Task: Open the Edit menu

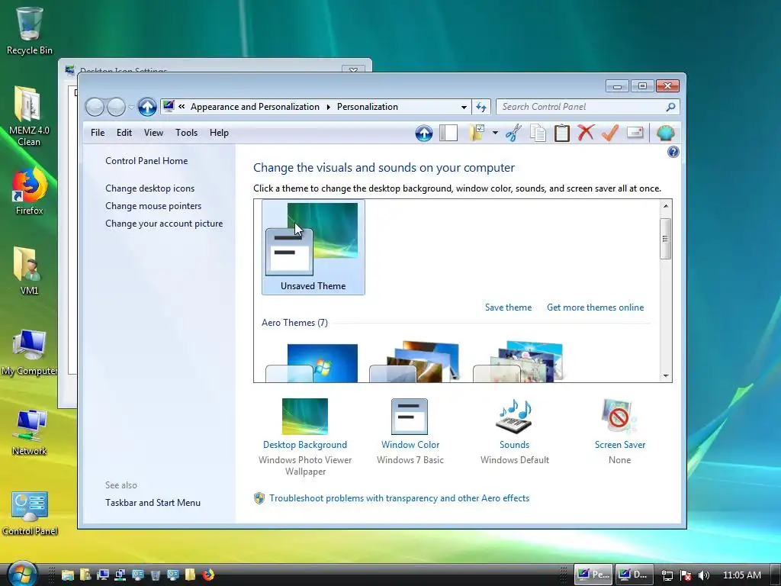Action: pyautogui.click(x=124, y=133)
